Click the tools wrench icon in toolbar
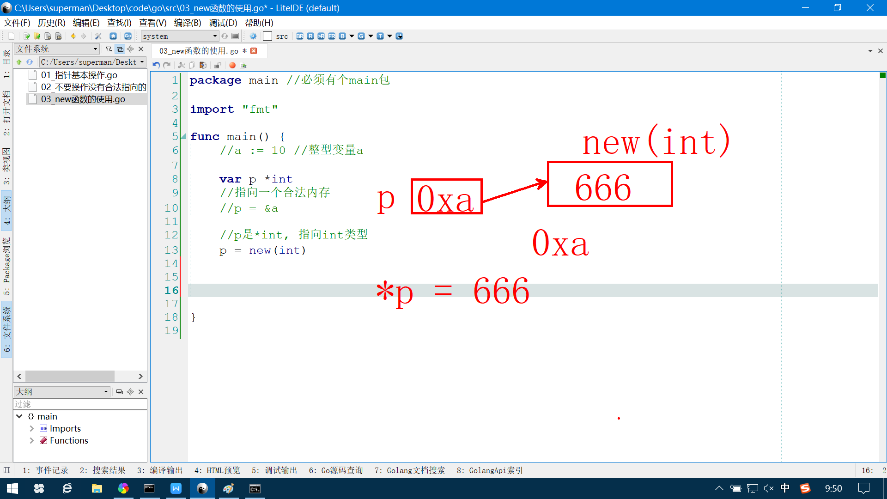Image resolution: width=887 pixels, height=499 pixels. pyautogui.click(x=98, y=36)
